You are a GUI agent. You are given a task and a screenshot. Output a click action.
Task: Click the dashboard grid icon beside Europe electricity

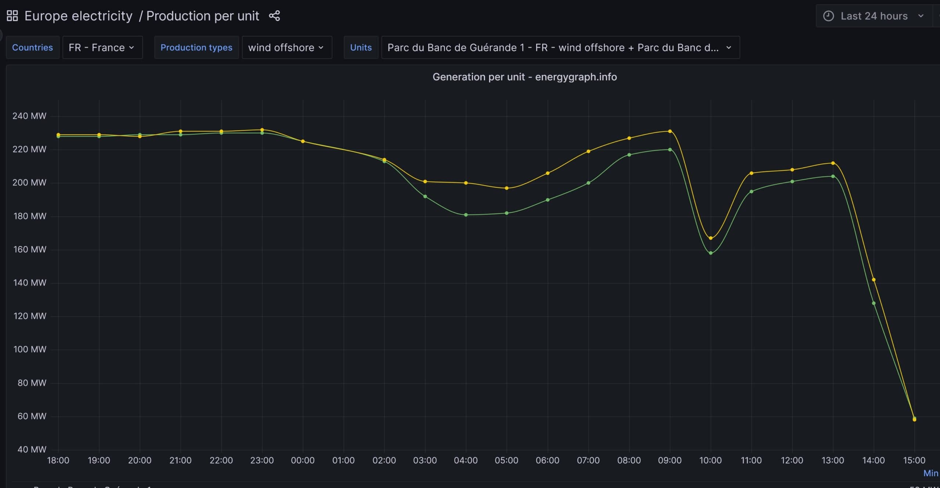[x=12, y=16]
